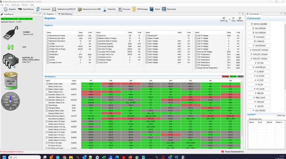
Task: Toggle Manufacturer Access row checkbox
Action: point(48,36)
